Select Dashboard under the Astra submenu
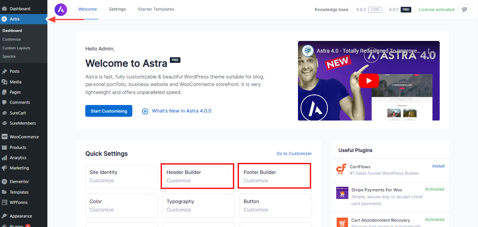The height and width of the screenshot is (227, 478). pyautogui.click(x=12, y=30)
